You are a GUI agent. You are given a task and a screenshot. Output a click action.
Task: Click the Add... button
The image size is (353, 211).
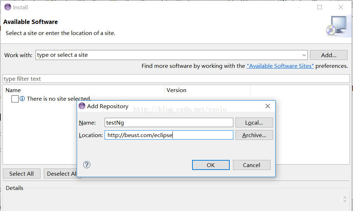pyautogui.click(x=329, y=55)
